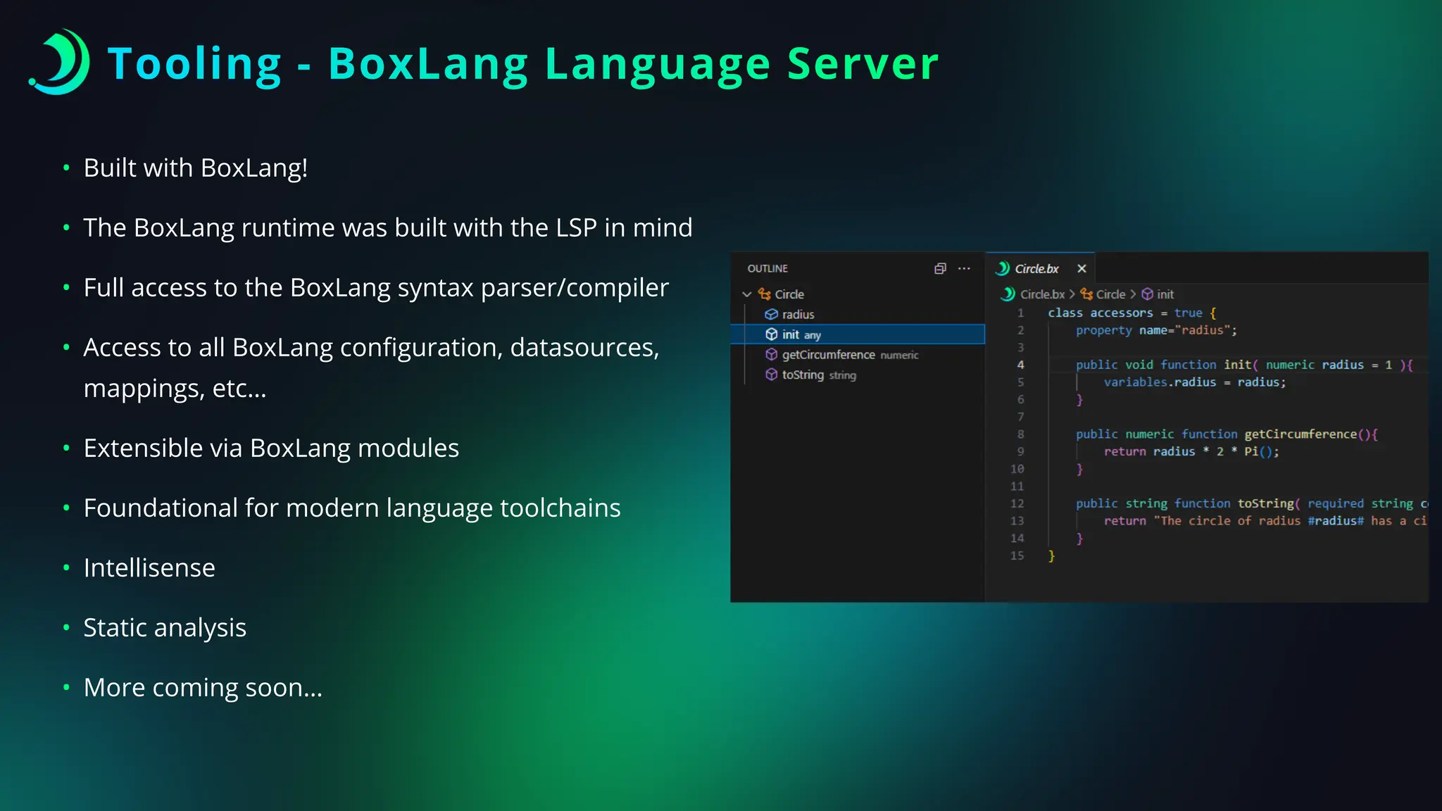Click the property name="radius" line
The height and width of the screenshot is (811, 1442).
pos(1156,330)
